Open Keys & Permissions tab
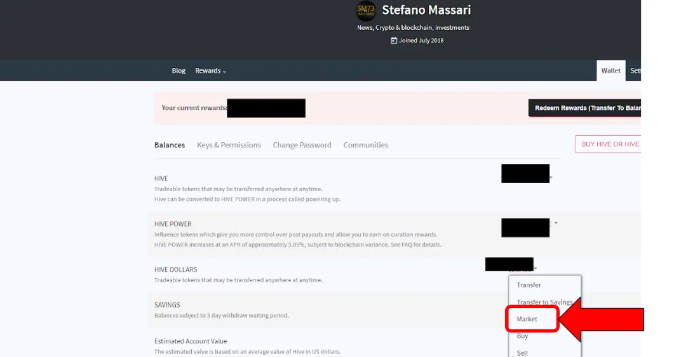 click(x=229, y=145)
